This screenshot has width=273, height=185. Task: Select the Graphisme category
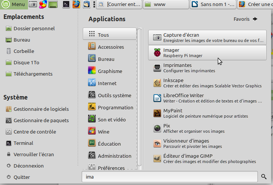tap(110, 71)
